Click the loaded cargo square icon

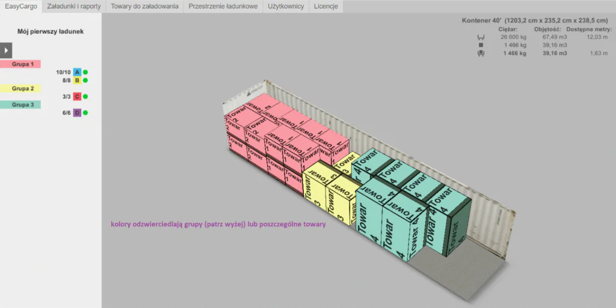click(x=481, y=45)
